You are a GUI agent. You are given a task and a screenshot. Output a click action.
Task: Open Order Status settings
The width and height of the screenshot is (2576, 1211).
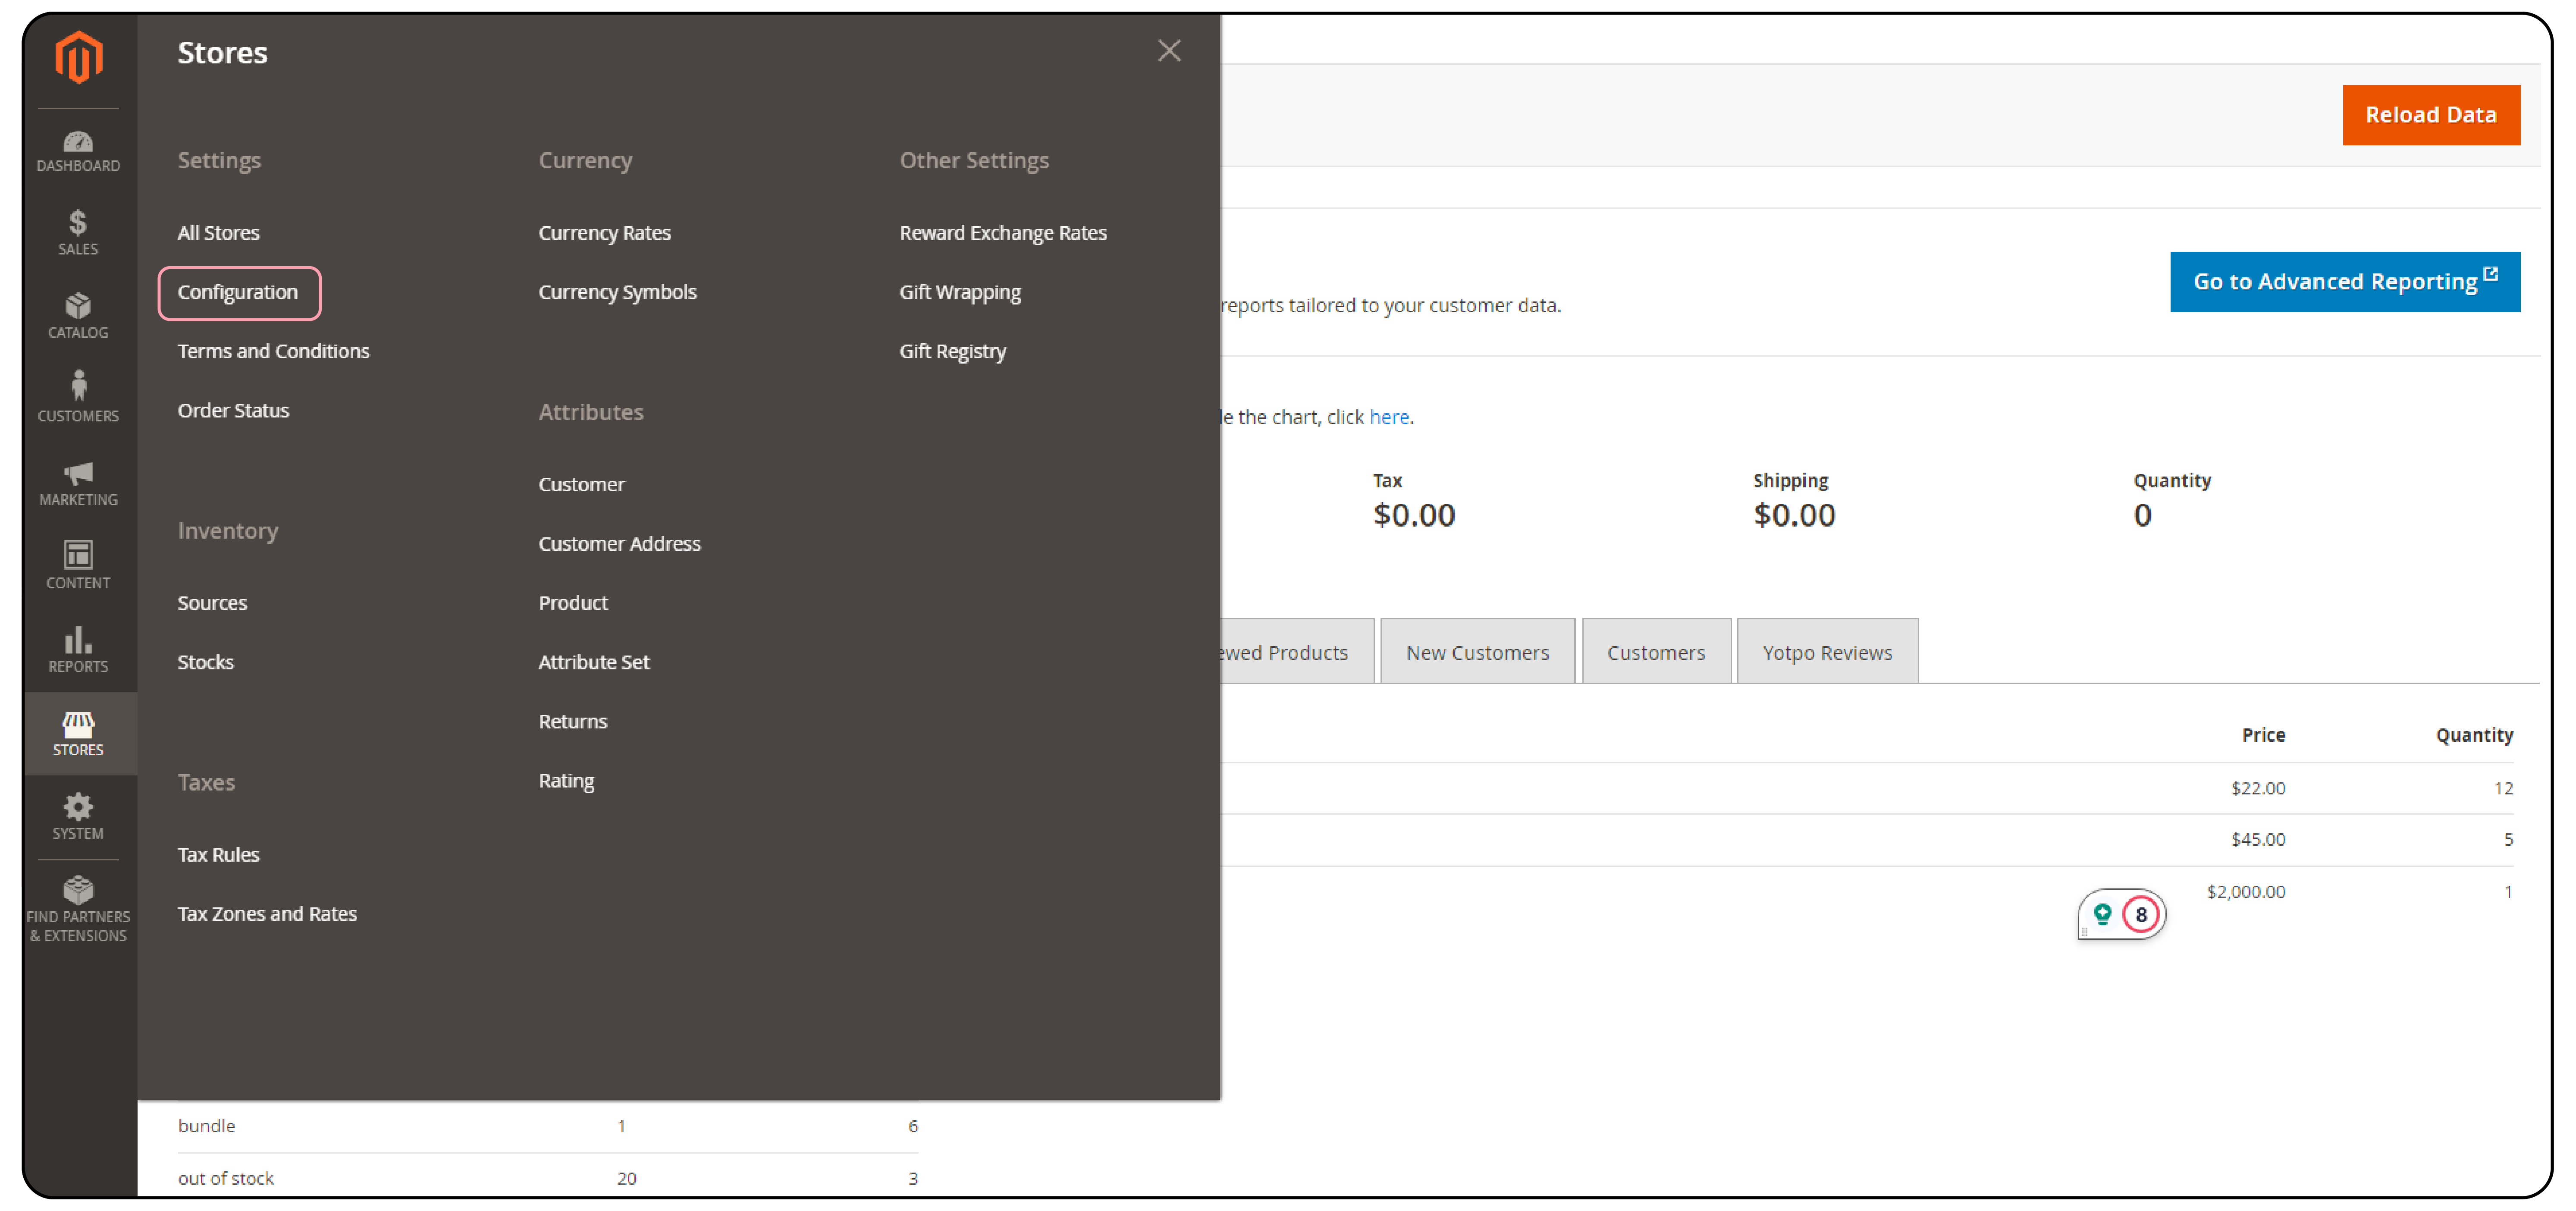(x=233, y=410)
